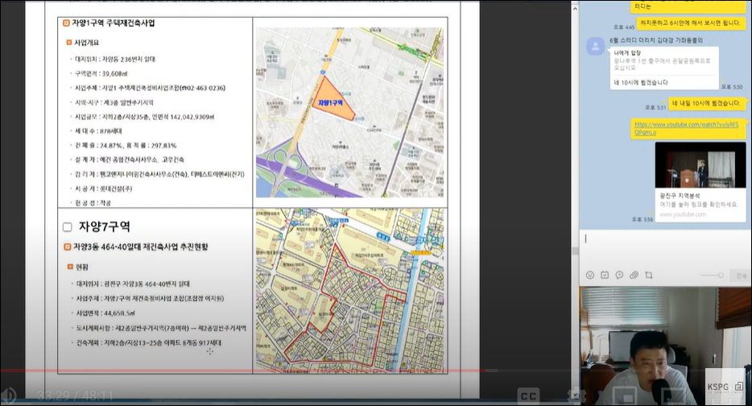Click the KSPG channel watermark logo

724,387
